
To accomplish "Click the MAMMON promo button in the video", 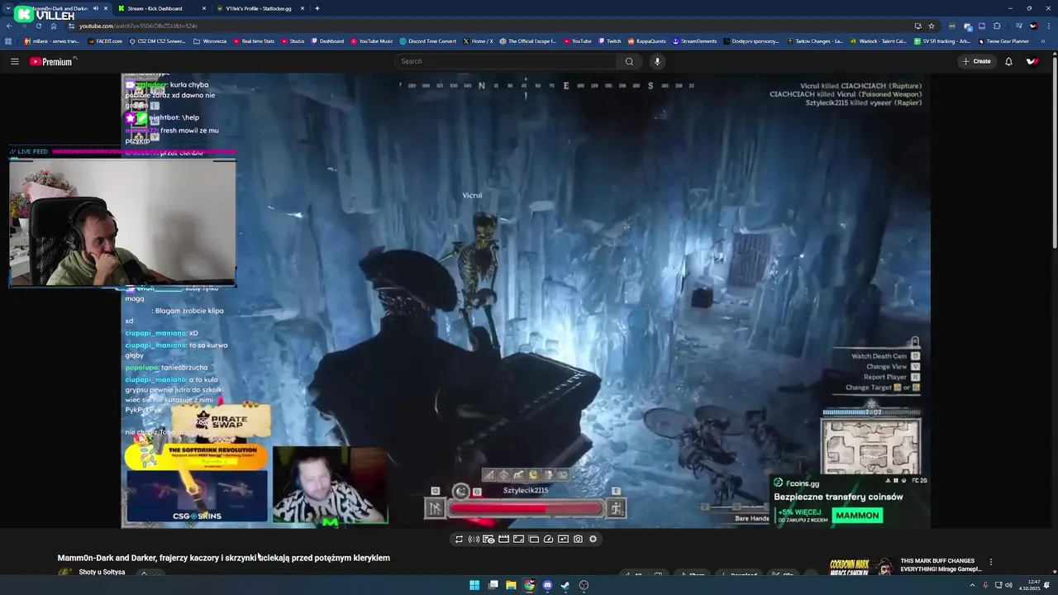I will coord(857,515).
